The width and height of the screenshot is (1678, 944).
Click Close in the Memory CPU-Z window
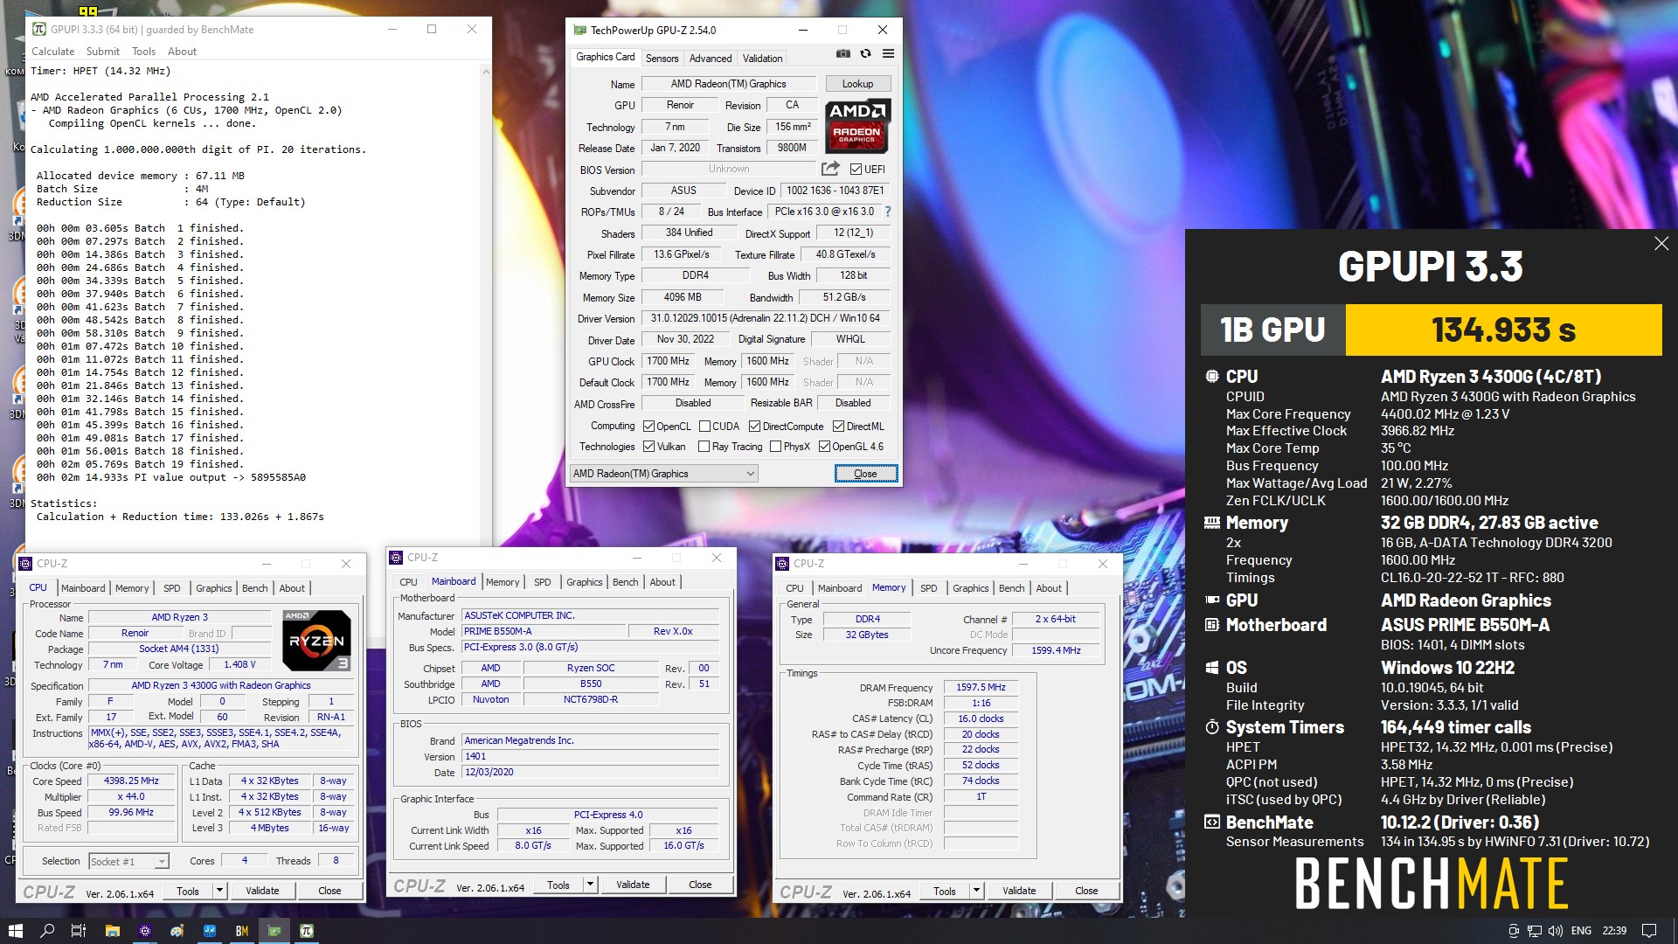1086,891
